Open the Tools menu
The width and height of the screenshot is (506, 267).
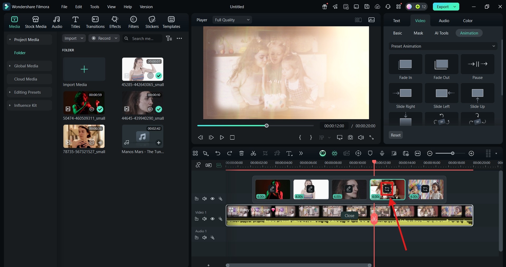(x=94, y=7)
